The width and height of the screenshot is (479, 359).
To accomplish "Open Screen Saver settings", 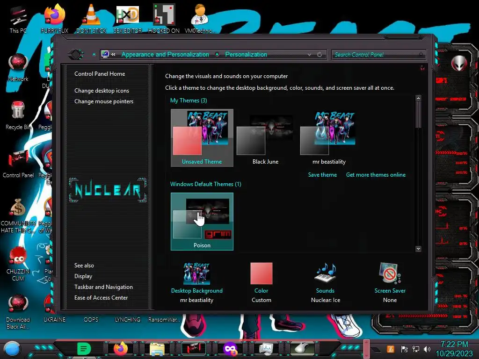I will [x=390, y=283].
